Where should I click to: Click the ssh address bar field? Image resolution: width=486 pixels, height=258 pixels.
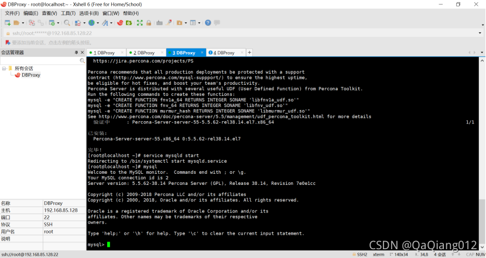click(x=242, y=33)
